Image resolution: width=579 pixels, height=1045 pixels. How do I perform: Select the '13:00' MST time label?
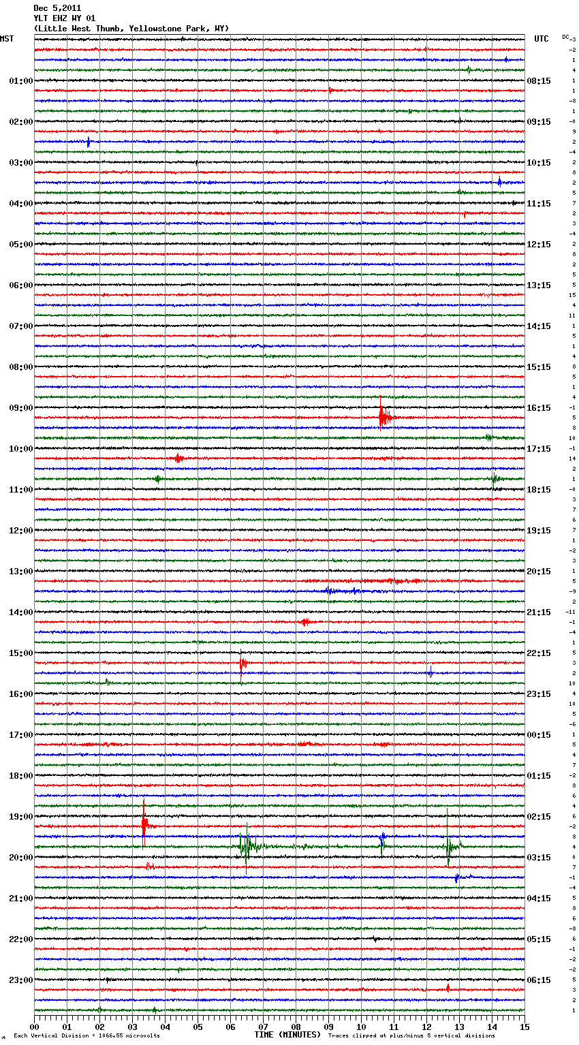point(20,572)
